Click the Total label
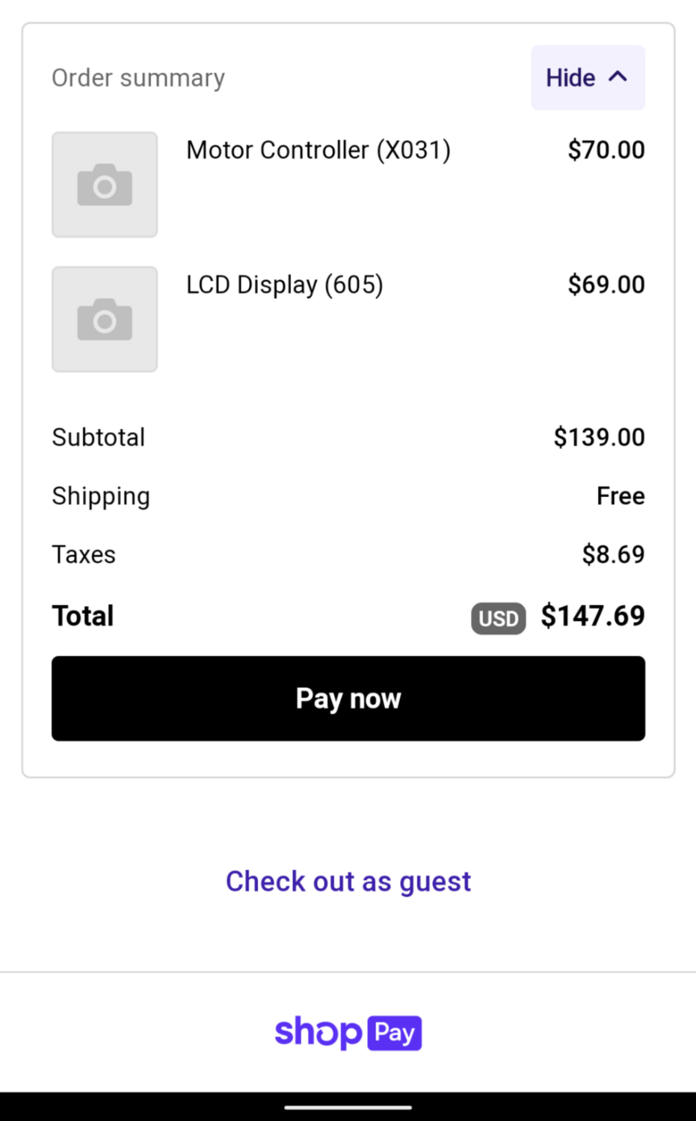696x1121 pixels. pos(83,617)
